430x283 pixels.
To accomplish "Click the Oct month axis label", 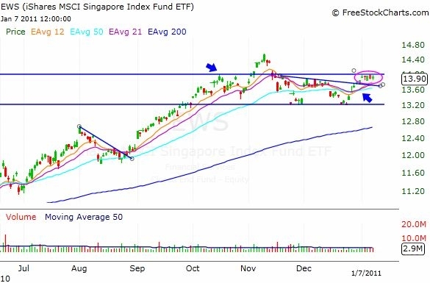I will point(193,268).
